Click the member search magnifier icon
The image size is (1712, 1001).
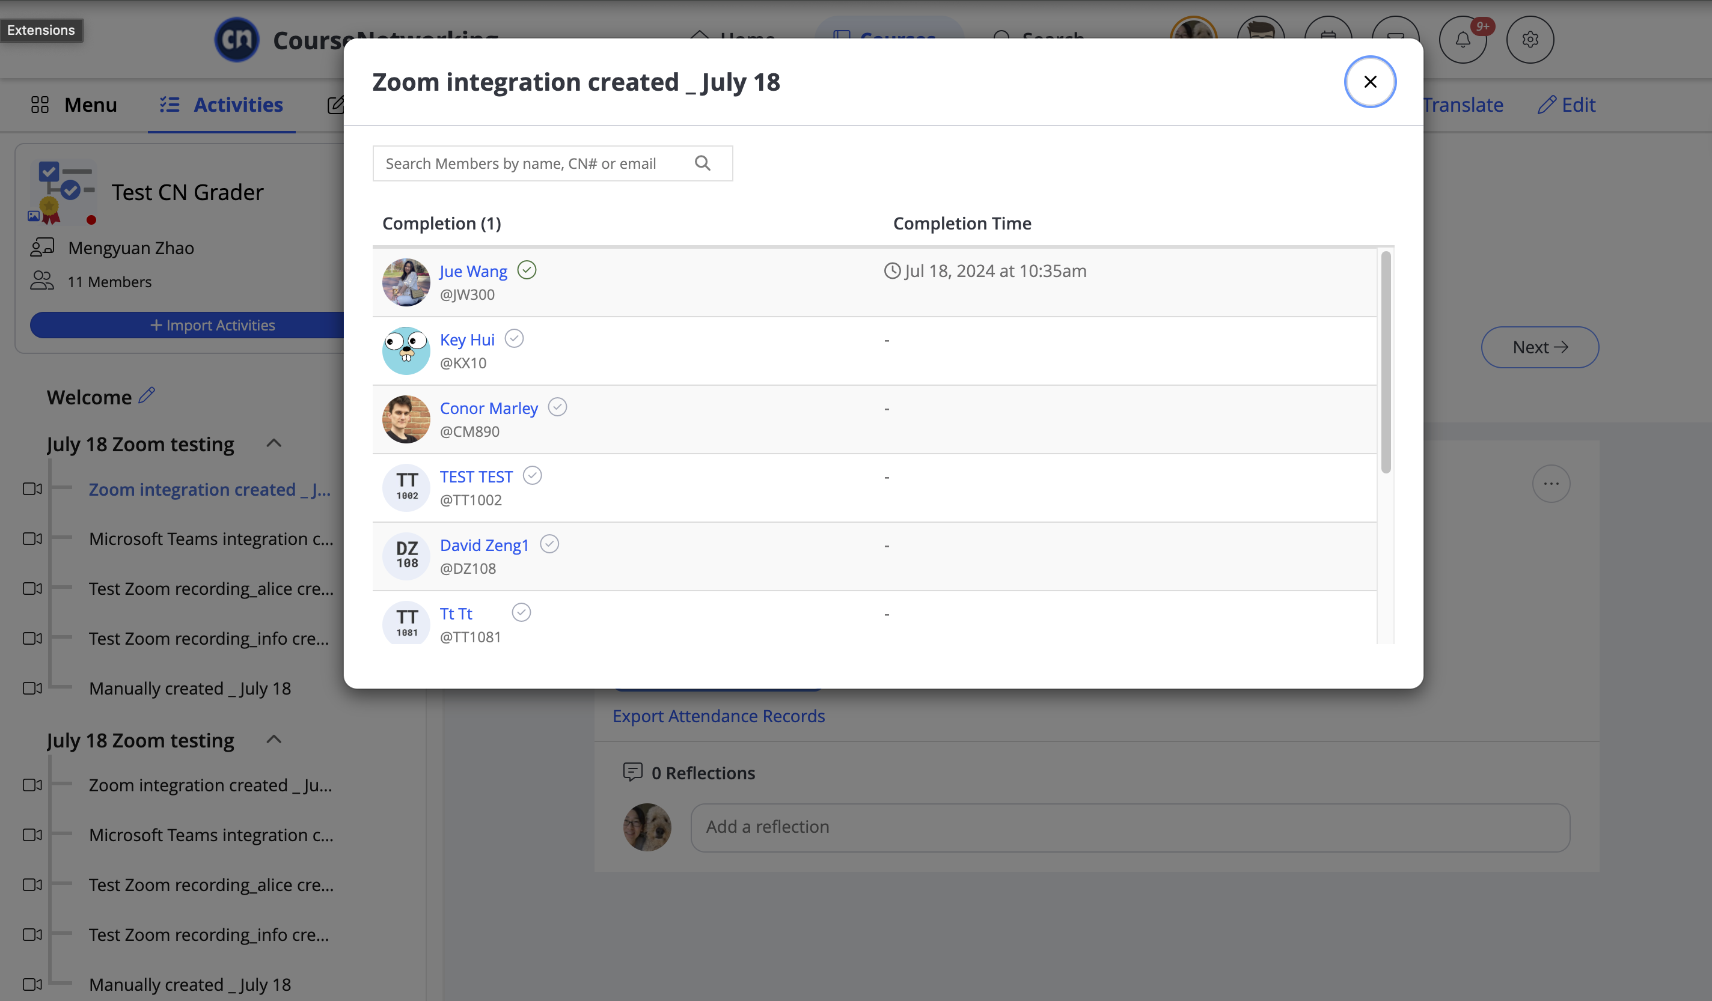(703, 163)
